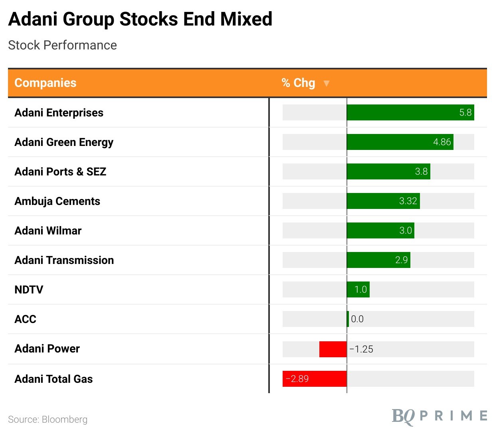
Task: Click the % Chg column header
Action: pyautogui.click(x=298, y=83)
